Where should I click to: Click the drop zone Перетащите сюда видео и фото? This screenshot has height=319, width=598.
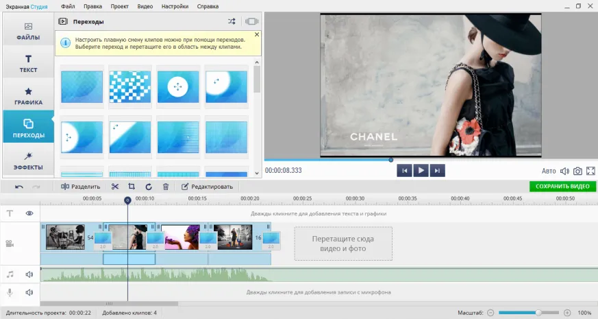coord(343,244)
